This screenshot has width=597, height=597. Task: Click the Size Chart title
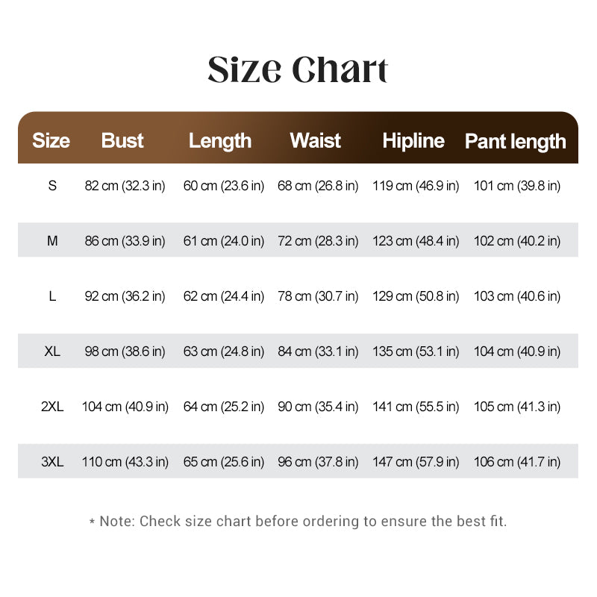click(298, 69)
